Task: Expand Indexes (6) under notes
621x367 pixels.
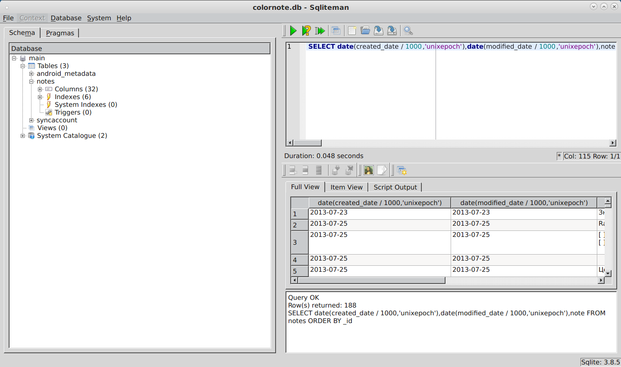Action: point(40,97)
